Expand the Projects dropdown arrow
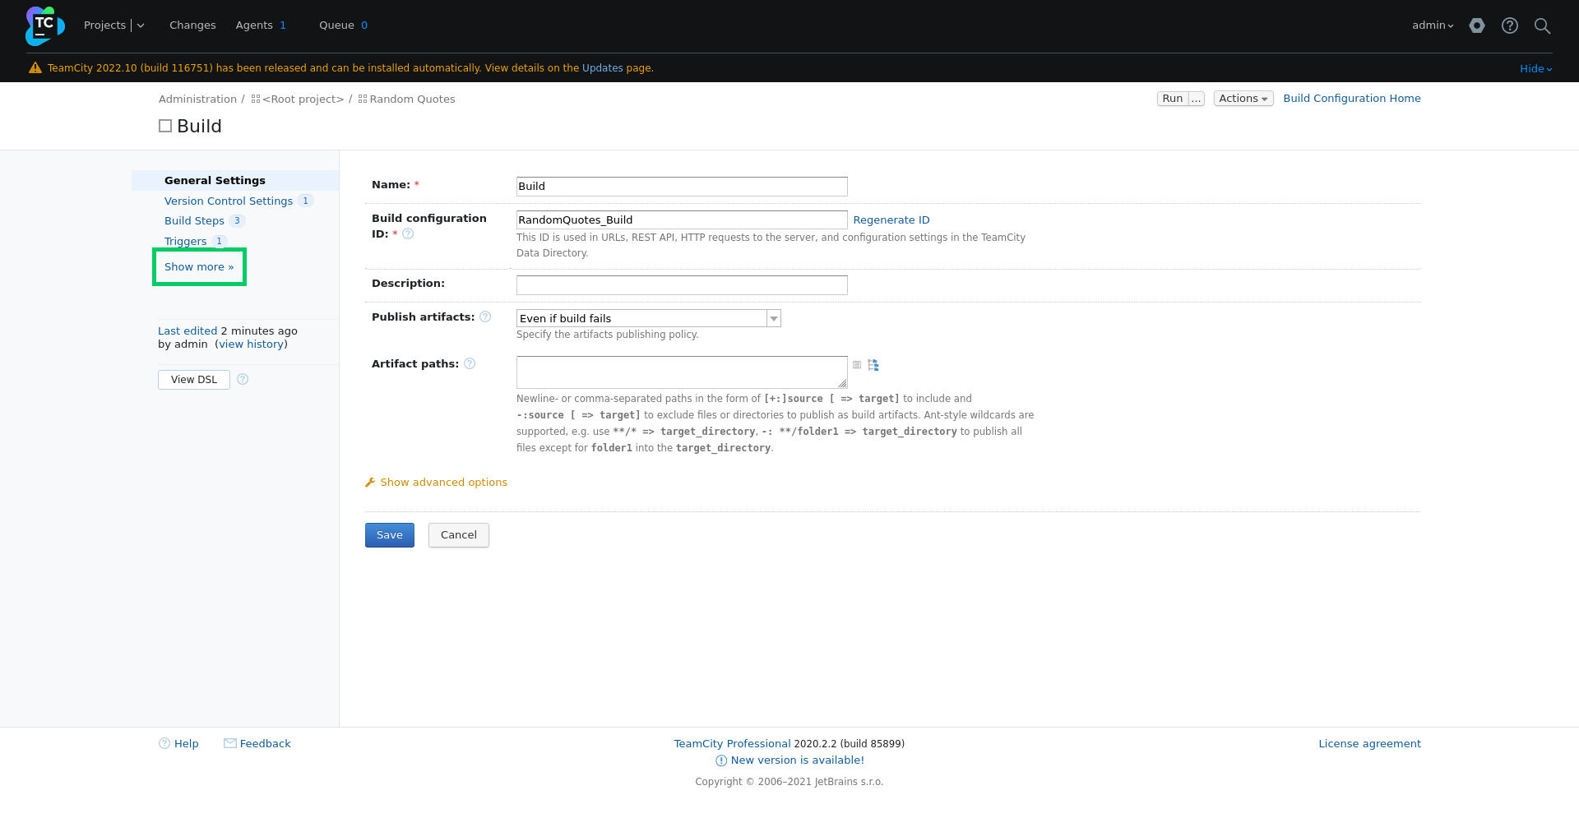 [141, 25]
